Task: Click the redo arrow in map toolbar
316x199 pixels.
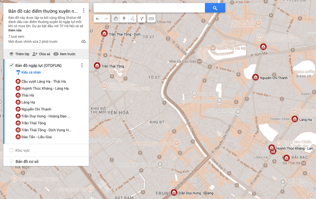Action: 106,19
